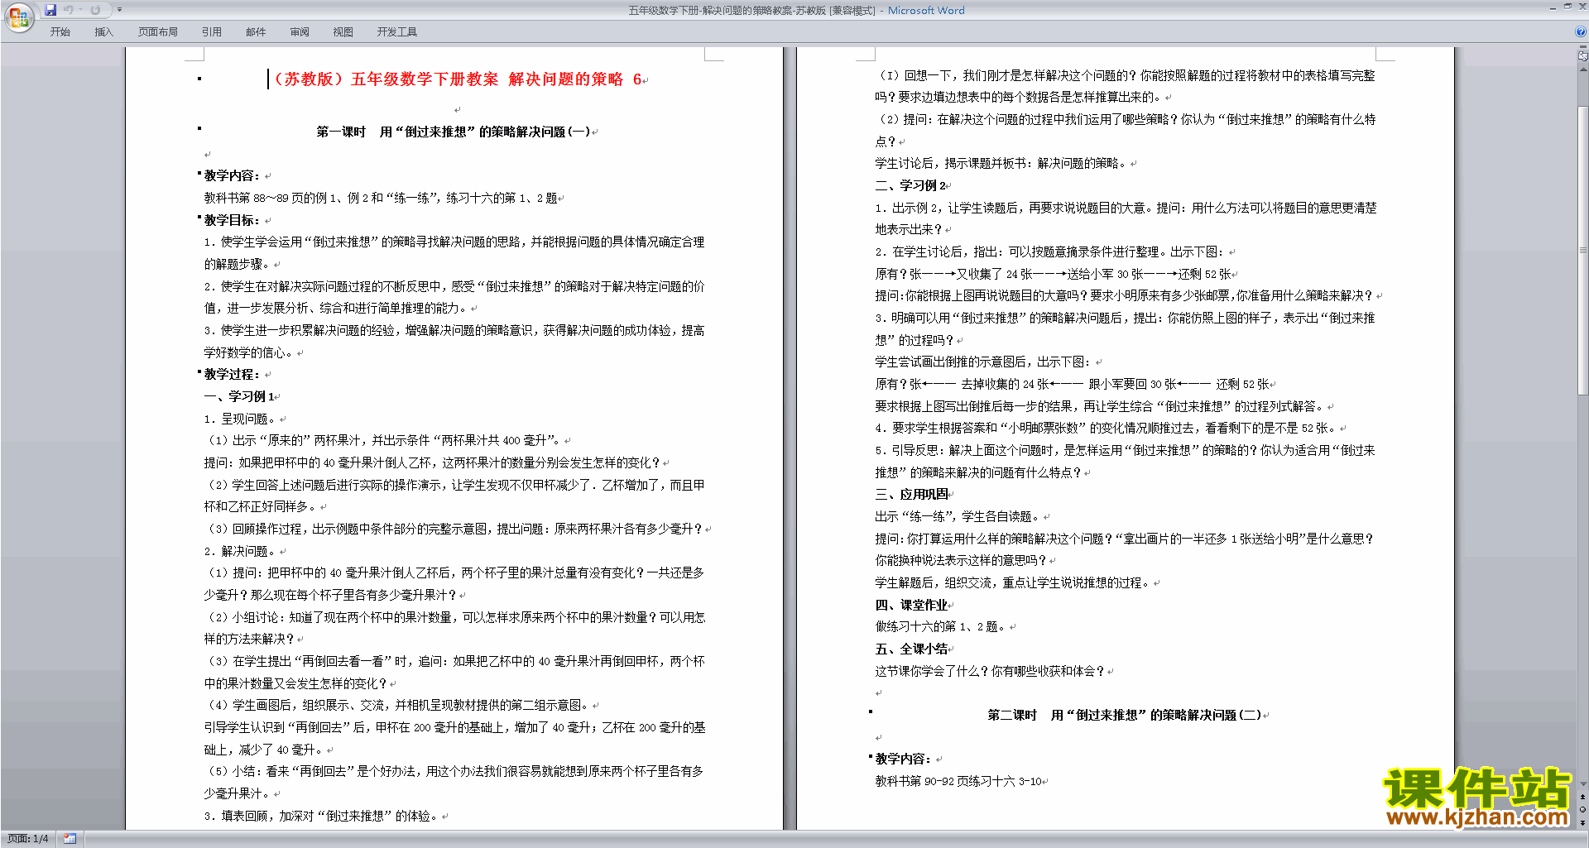Click the 教学目标 heading

[233, 220]
